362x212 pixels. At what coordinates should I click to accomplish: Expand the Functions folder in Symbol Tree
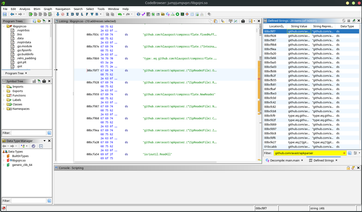4,95
